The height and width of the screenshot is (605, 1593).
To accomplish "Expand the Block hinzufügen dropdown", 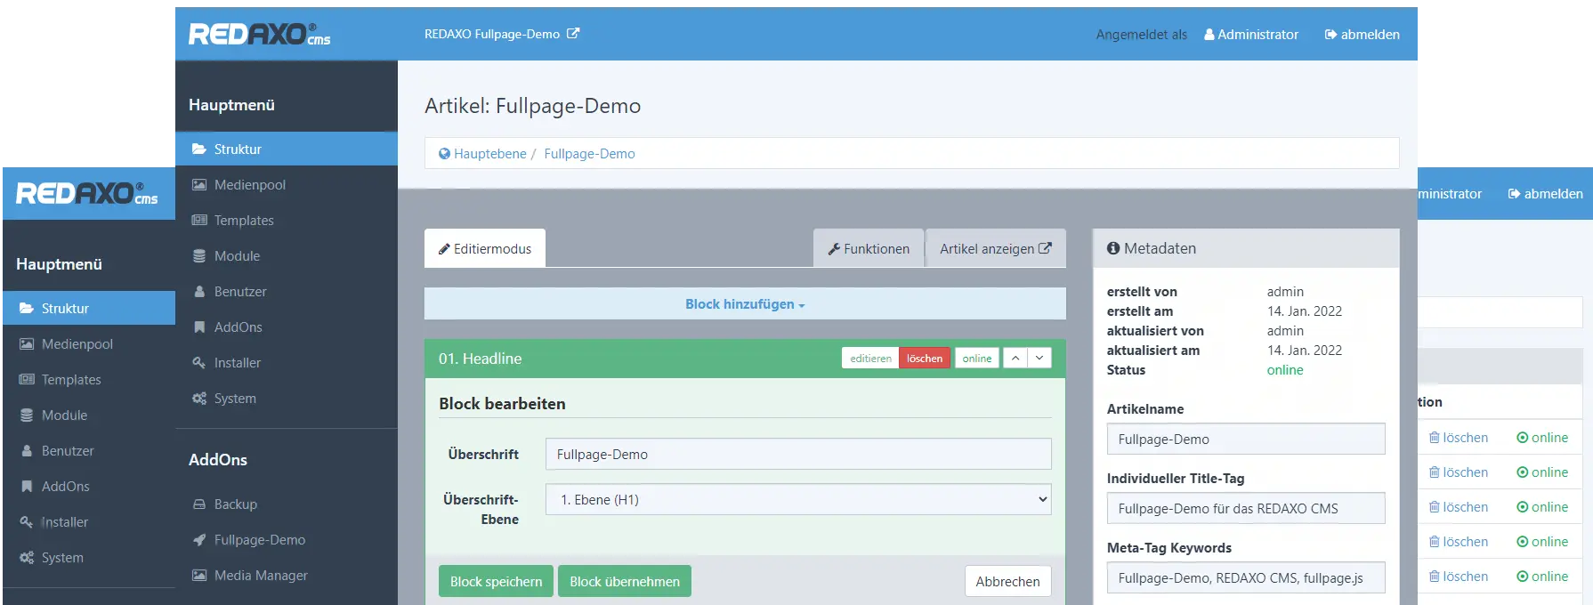I will pyautogui.click(x=744, y=304).
